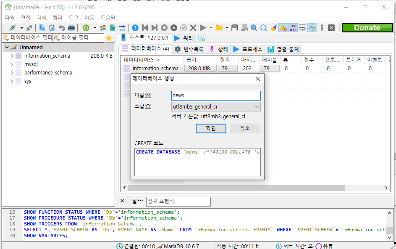This screenshot has width=396, height=249.
Task: Click the post changes checkmark icon
Action: 184,28
